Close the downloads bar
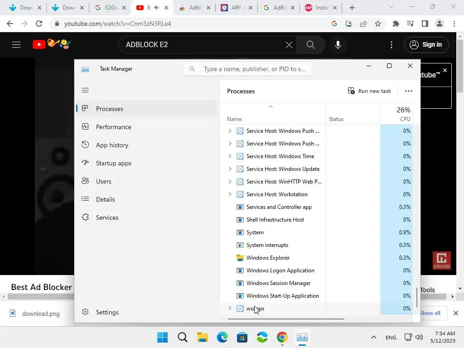The height and width of the screenshot is (348, 464). (456, 313)
